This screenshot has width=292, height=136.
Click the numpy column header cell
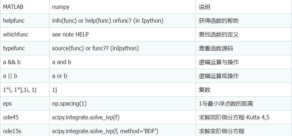pos(122,7)
